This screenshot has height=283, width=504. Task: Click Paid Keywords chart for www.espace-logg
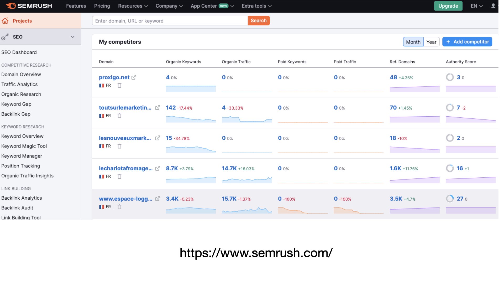303,210
